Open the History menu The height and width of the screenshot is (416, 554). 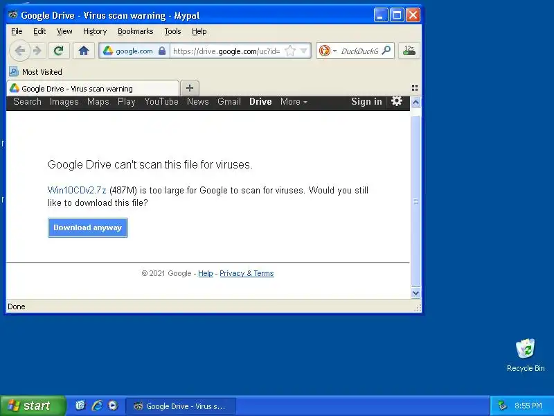click(95, 31)
